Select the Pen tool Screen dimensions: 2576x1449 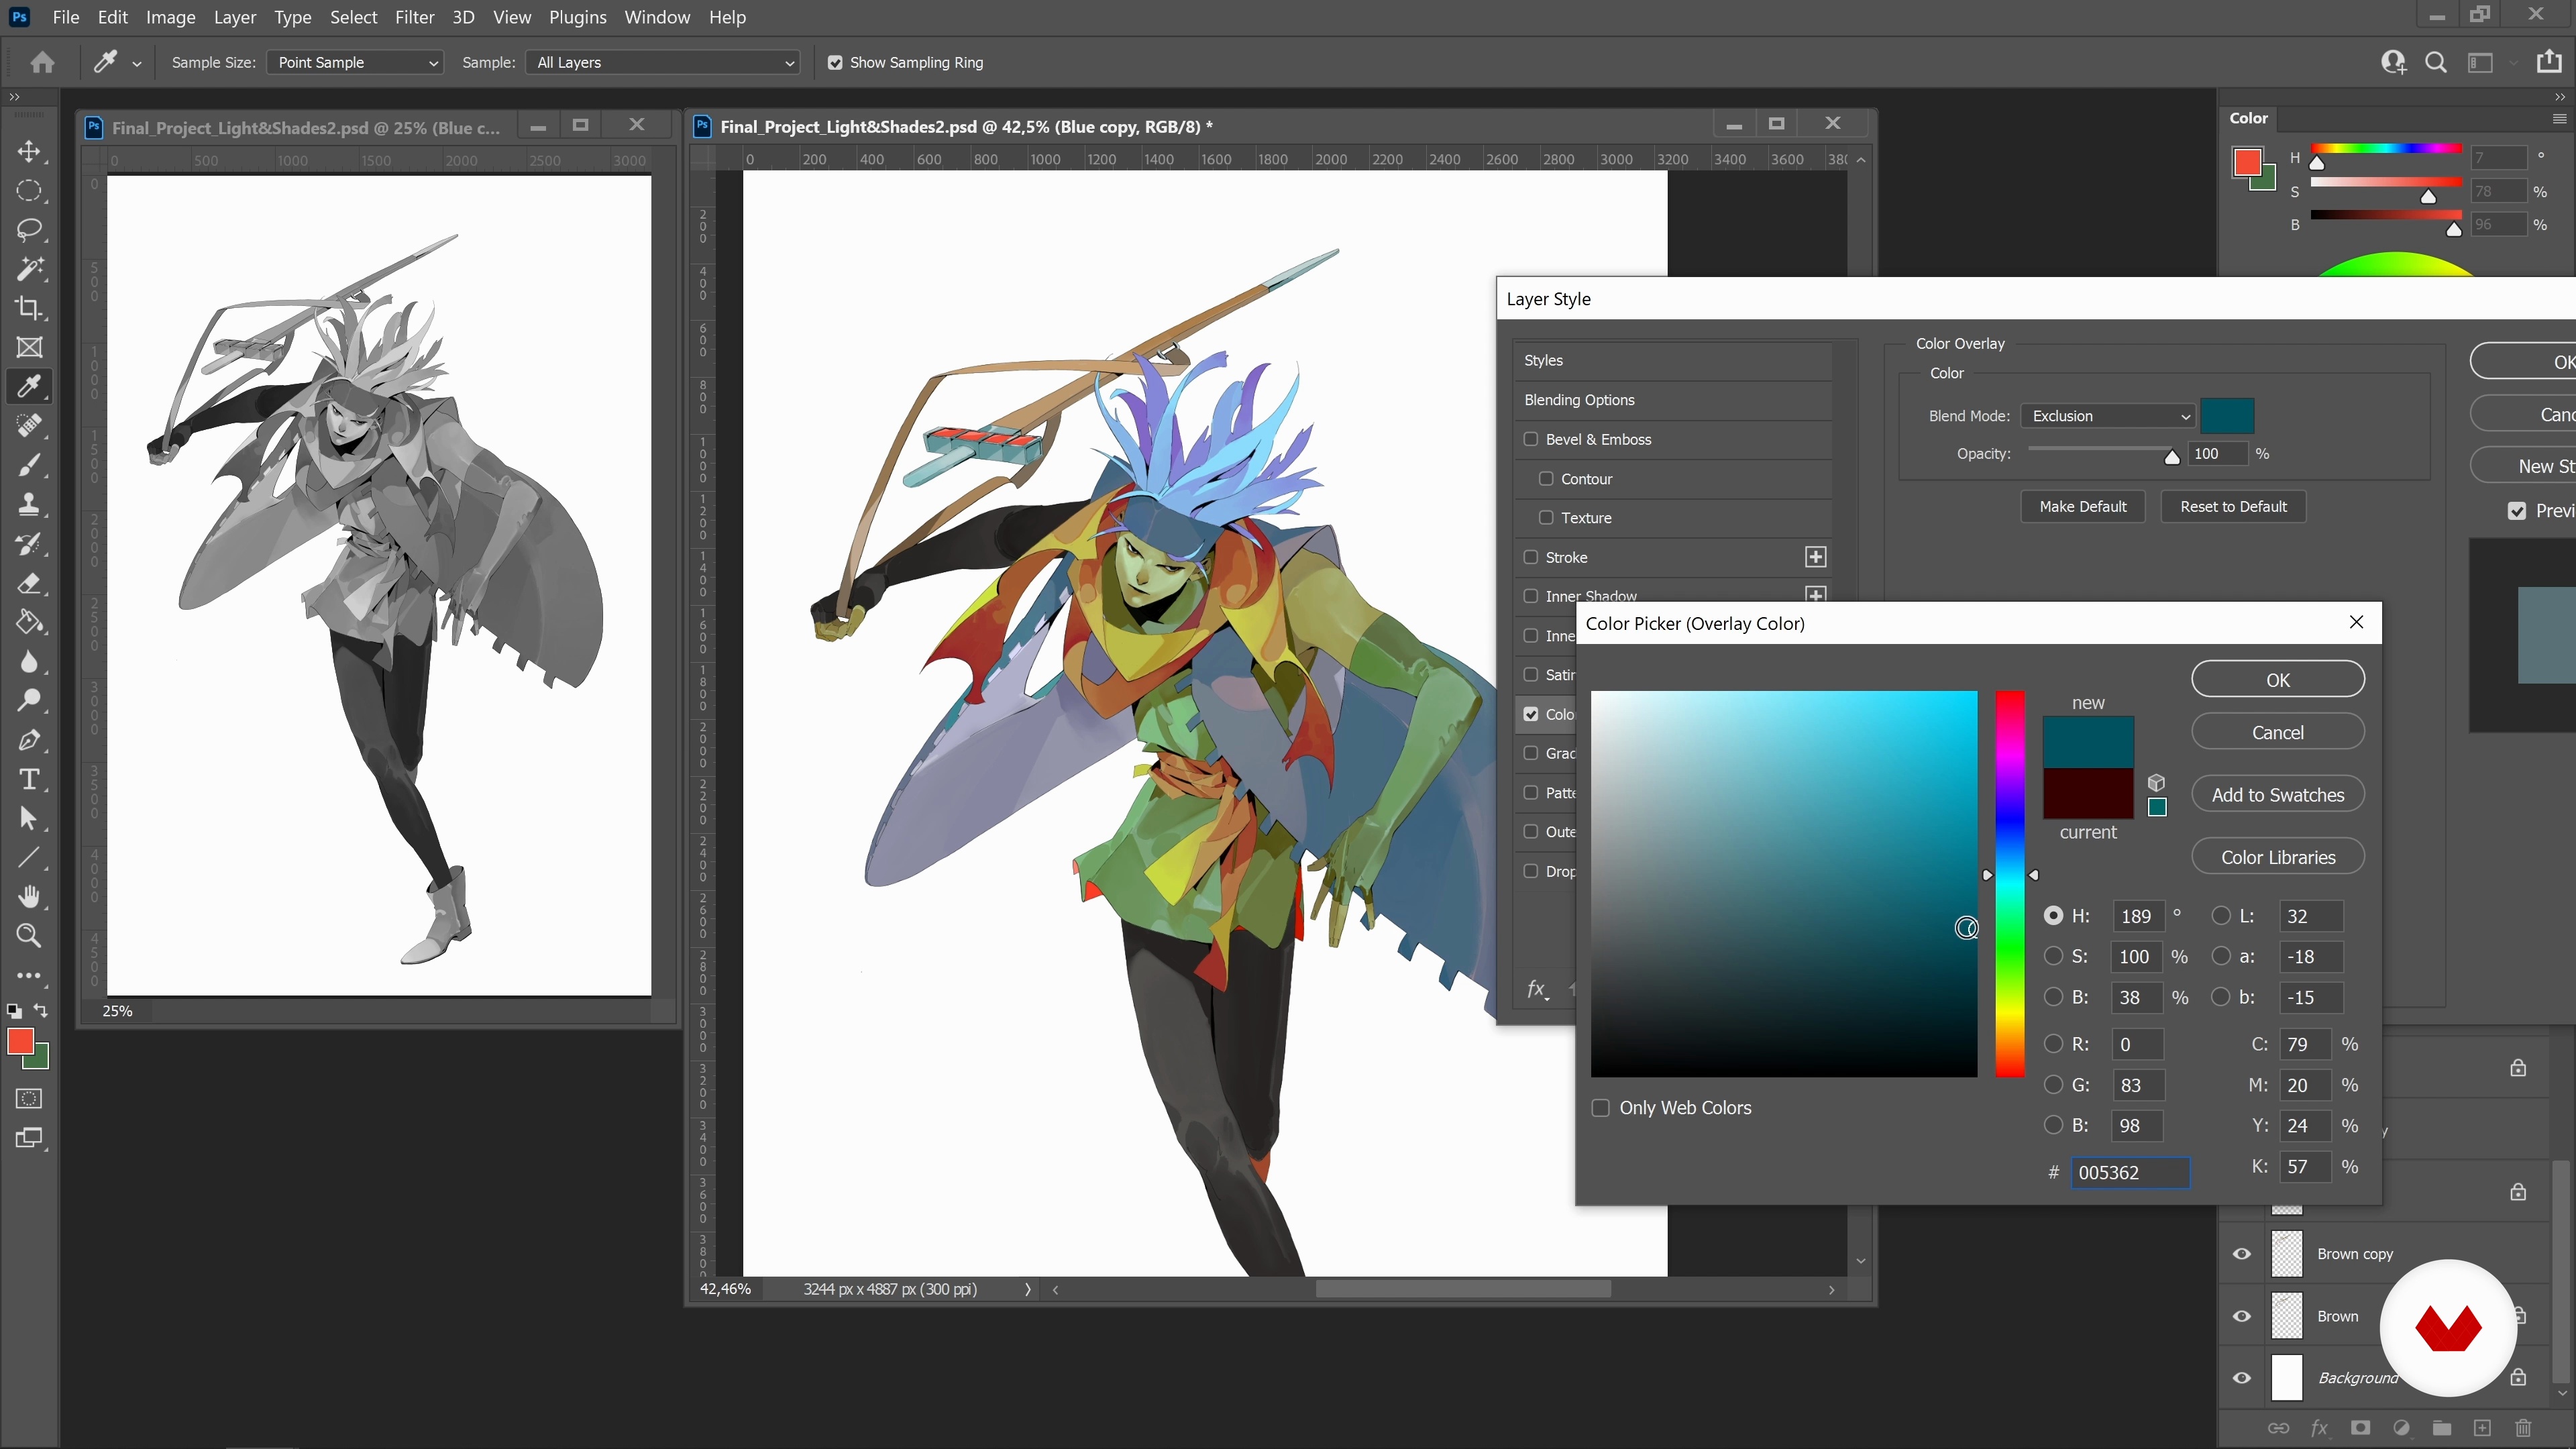[29, 740]
